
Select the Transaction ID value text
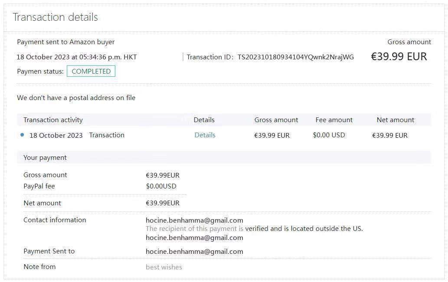(296, 57)
